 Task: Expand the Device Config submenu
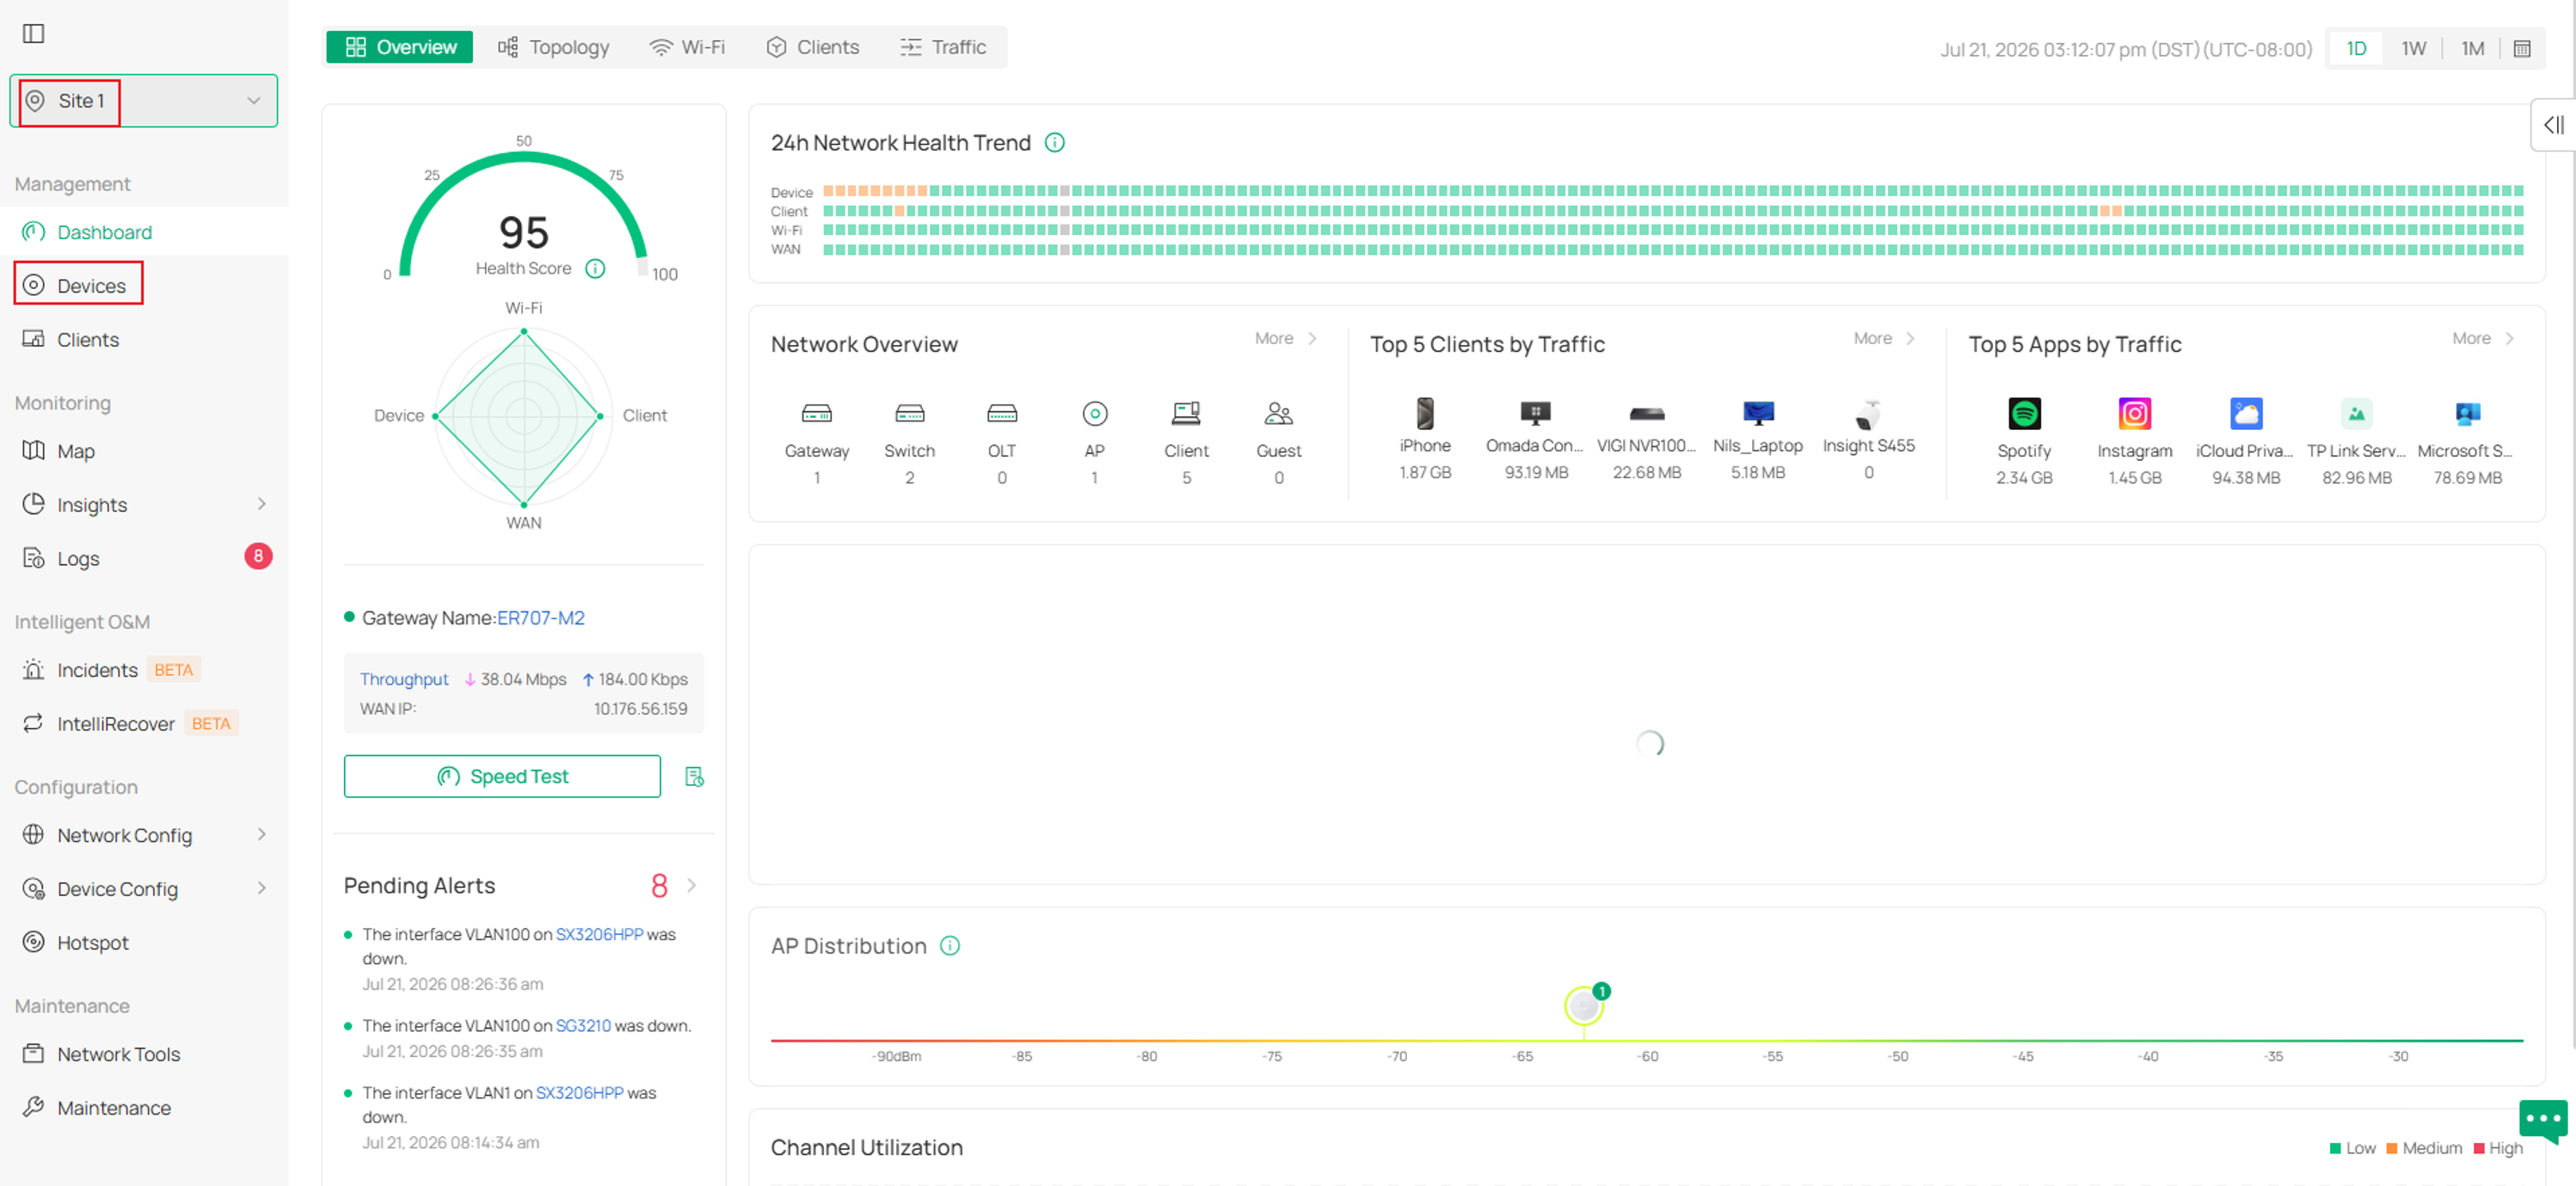[144, 889]
